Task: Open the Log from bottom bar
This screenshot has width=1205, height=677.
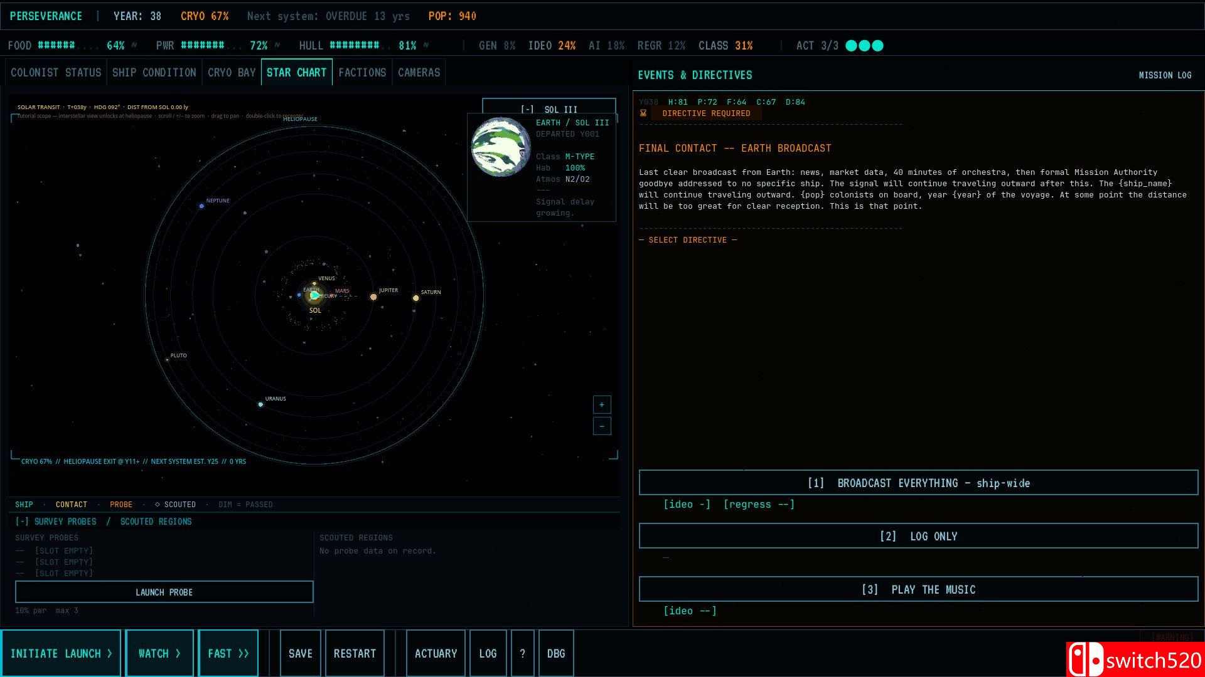Action: pyautogui.click(x=488, y=653)
